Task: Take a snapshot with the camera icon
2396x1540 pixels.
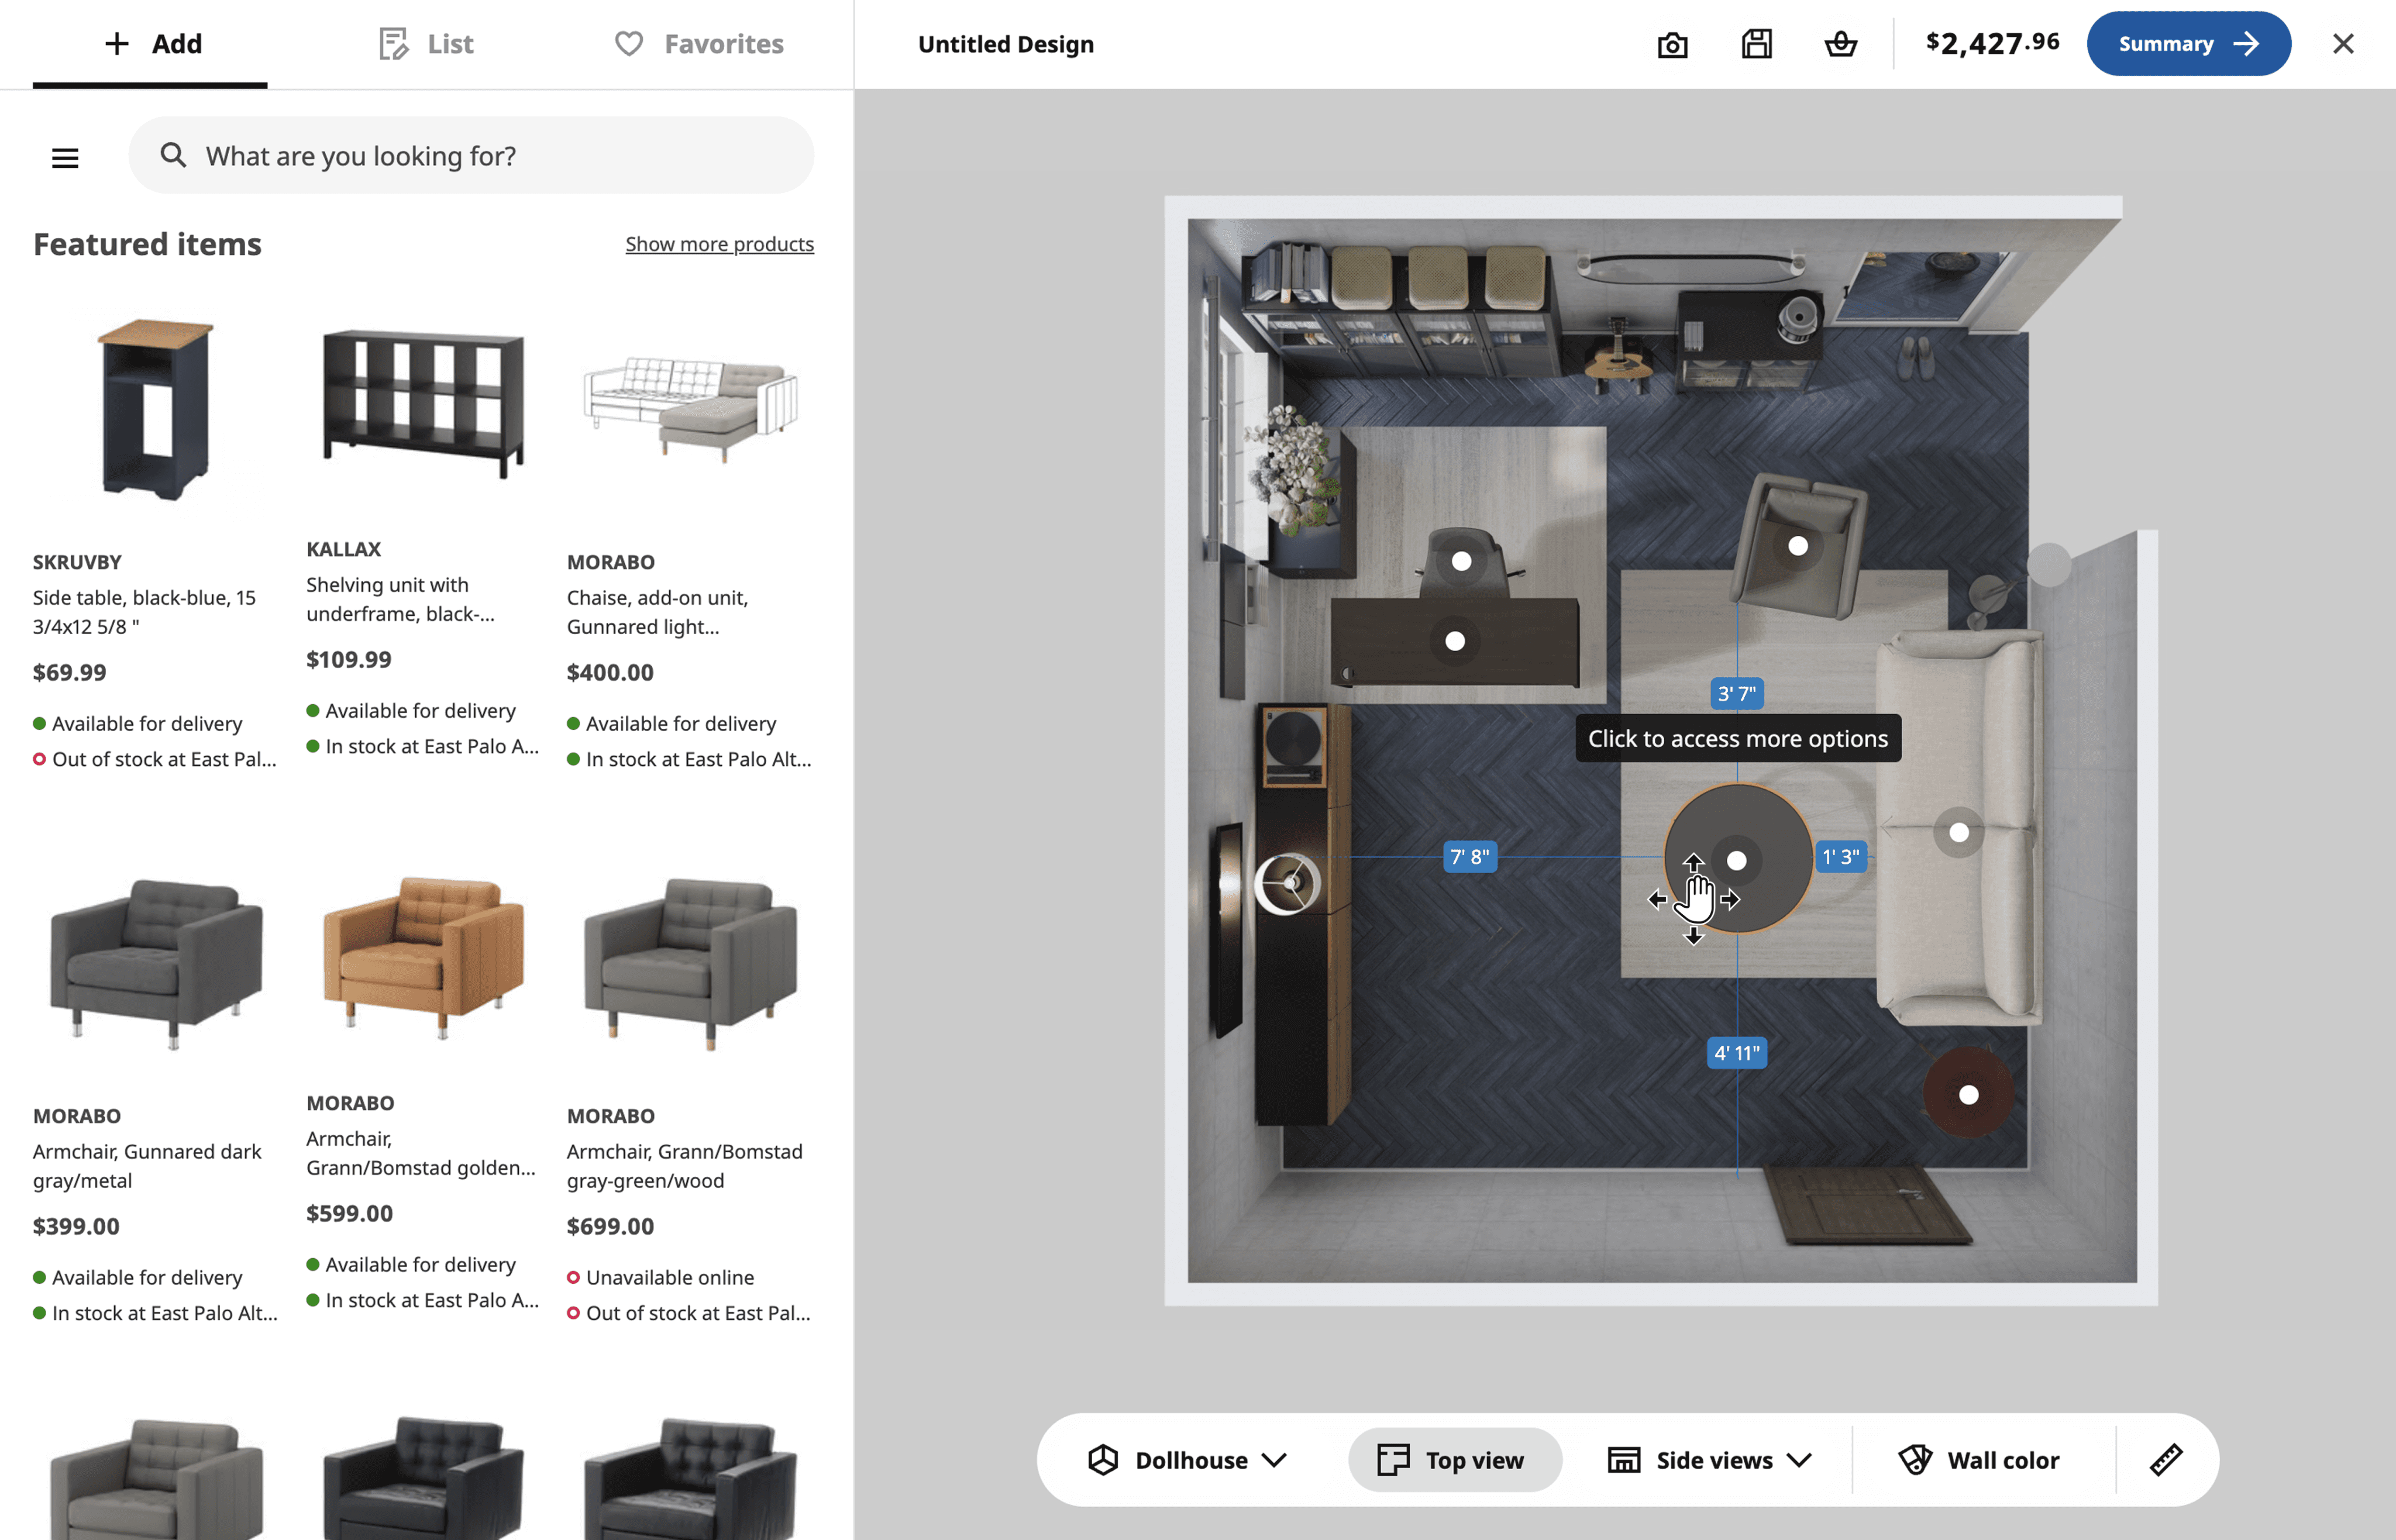Action: pos(1672,45)
